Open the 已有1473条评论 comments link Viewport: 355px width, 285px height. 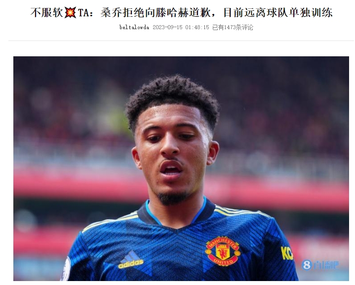tap(233, 27)
